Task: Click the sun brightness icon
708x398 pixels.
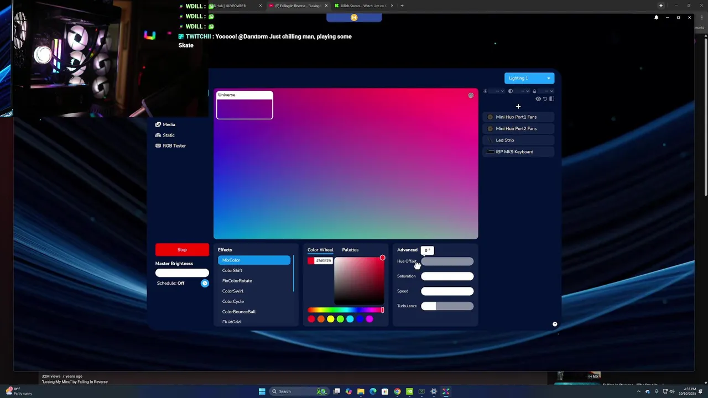Action: 485,91
